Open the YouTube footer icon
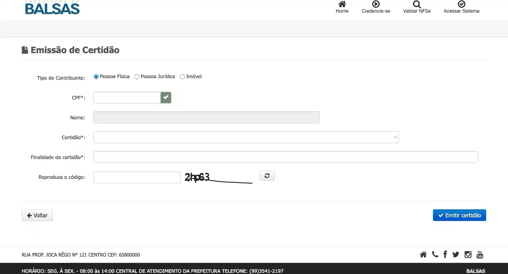The image size is (508, 274). tap(480, 255)
